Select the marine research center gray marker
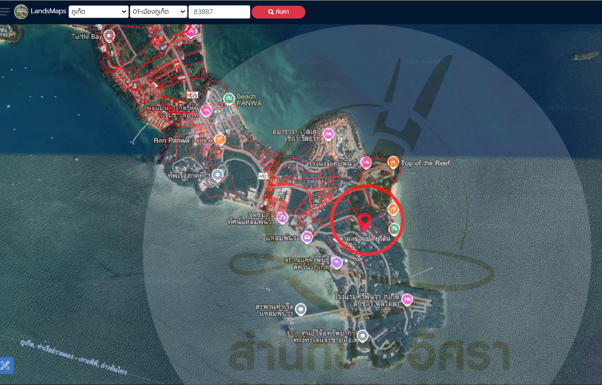This screenshot has height=385, width=602. (362, 336)
